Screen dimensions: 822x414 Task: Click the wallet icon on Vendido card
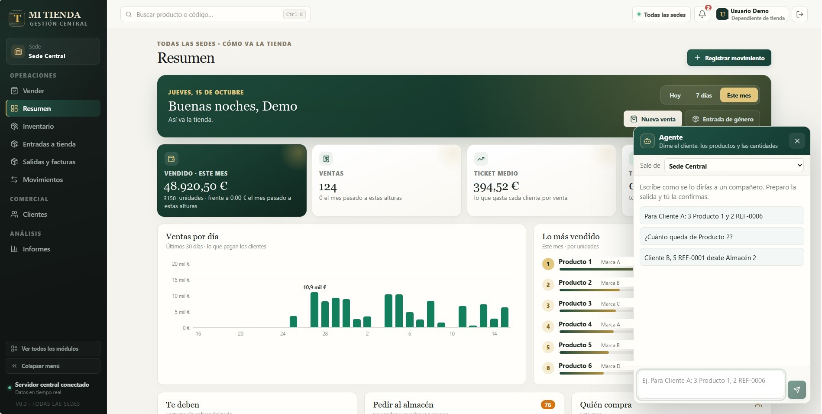(172, 159)
